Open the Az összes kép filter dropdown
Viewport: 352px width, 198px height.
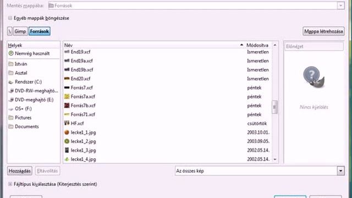pos(340,171)
